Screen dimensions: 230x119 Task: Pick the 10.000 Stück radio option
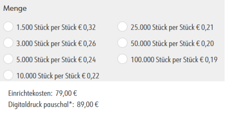[x=8, y=75]
